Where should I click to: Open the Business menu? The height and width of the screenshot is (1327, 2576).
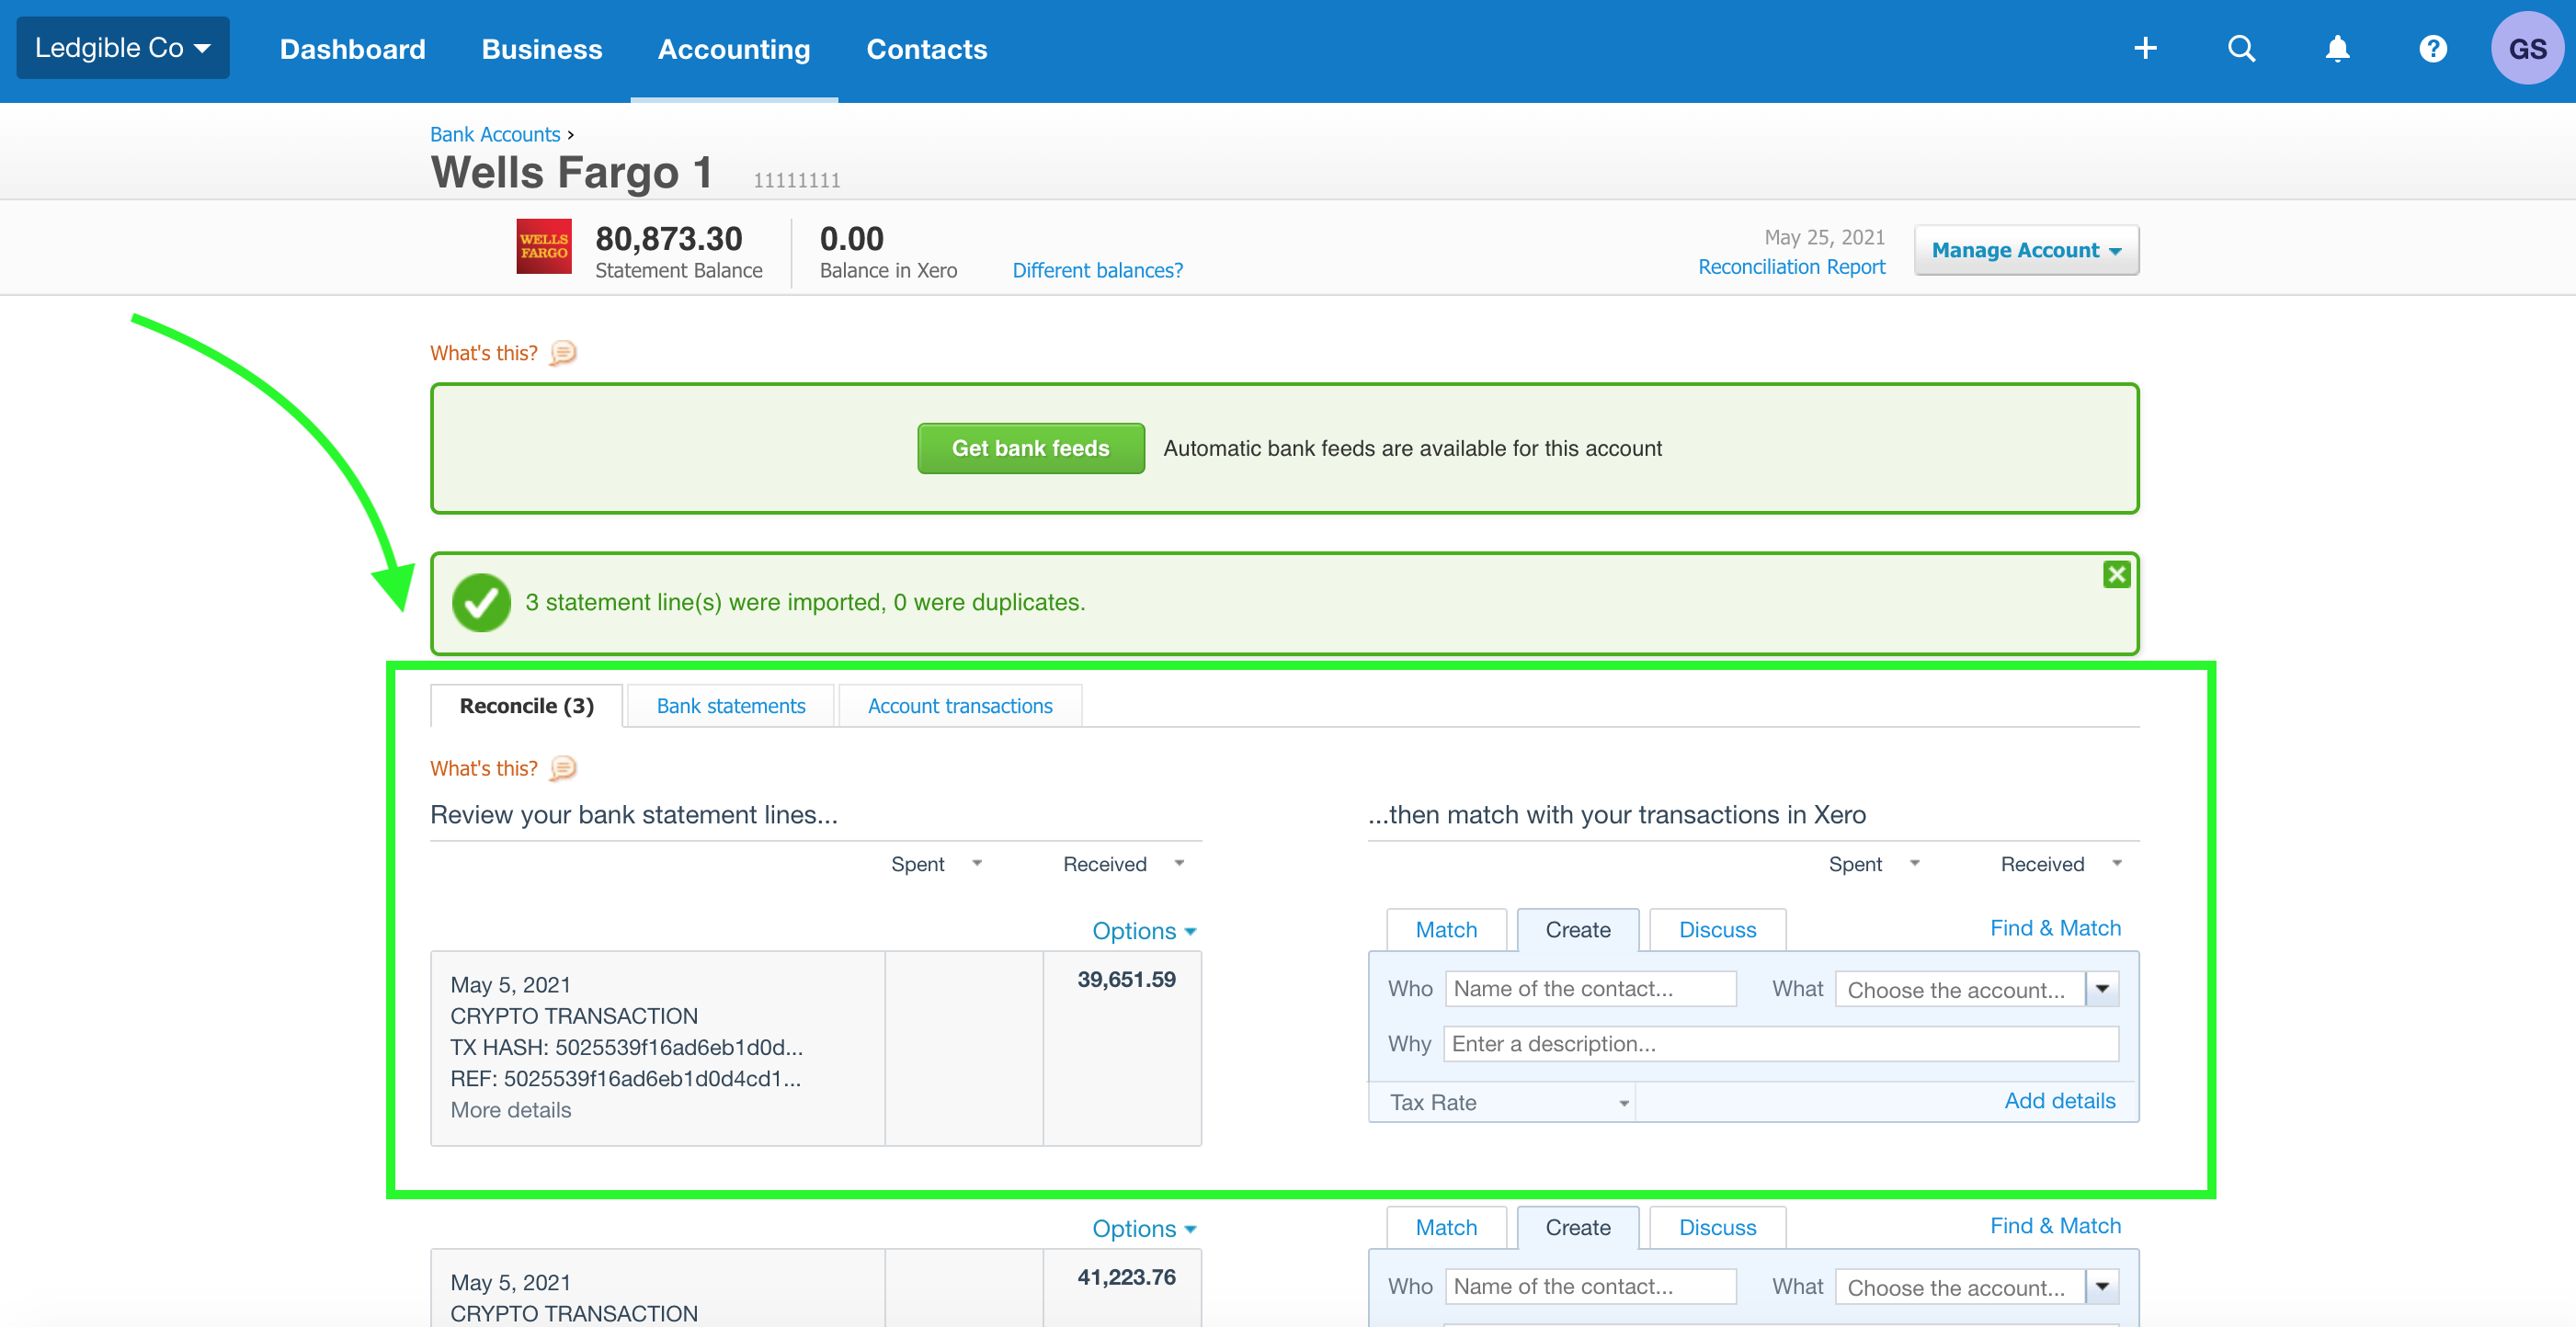pyautogui.click(x=541, y=49)
